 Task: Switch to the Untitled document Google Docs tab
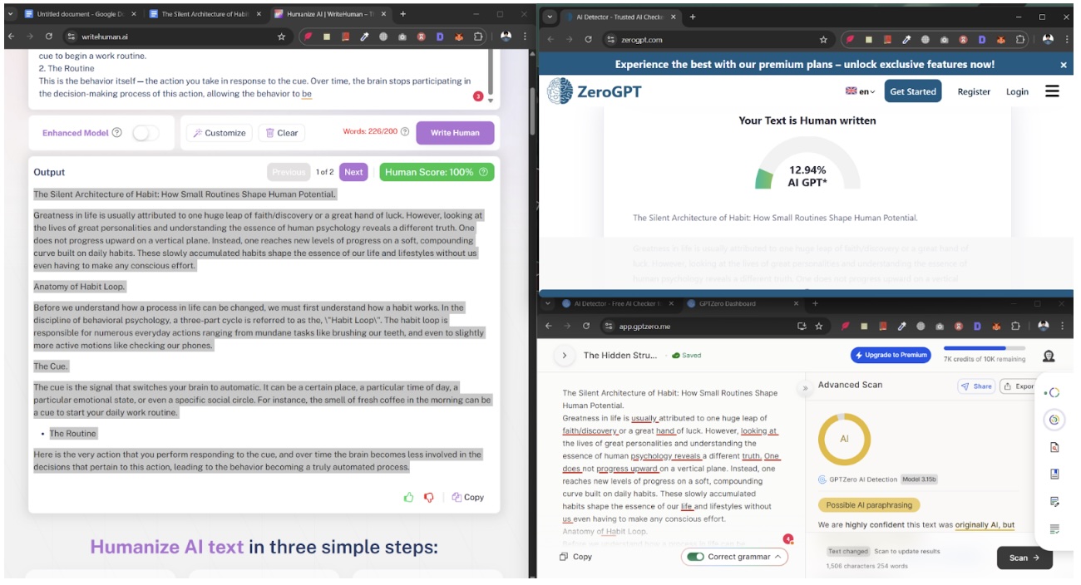[81, 14]
